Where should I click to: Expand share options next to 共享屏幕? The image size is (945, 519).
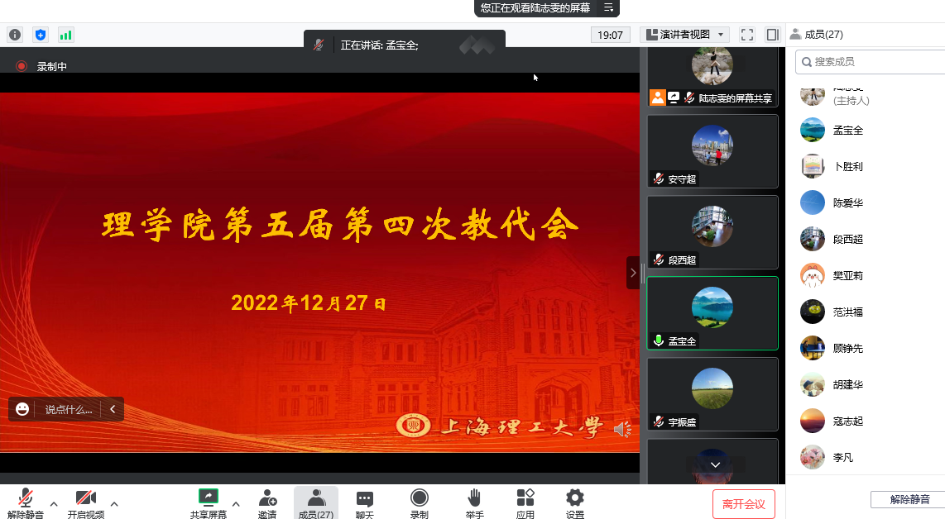pyautogui.click(x=237, y=503)
